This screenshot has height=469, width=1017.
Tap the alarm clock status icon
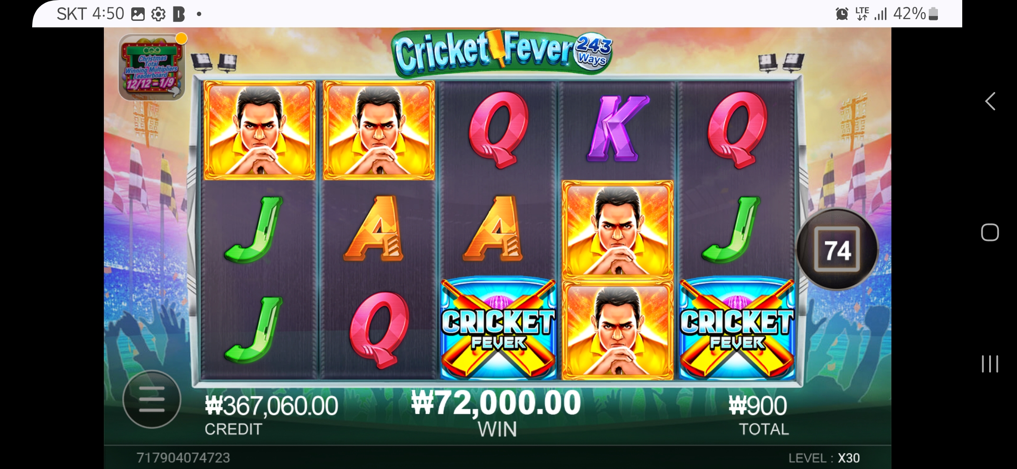(x=842, y=14)
